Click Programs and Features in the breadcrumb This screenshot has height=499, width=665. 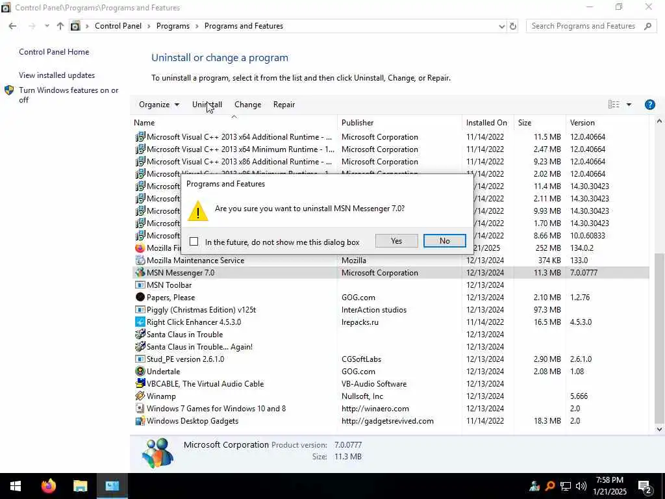tap(244, 26)
